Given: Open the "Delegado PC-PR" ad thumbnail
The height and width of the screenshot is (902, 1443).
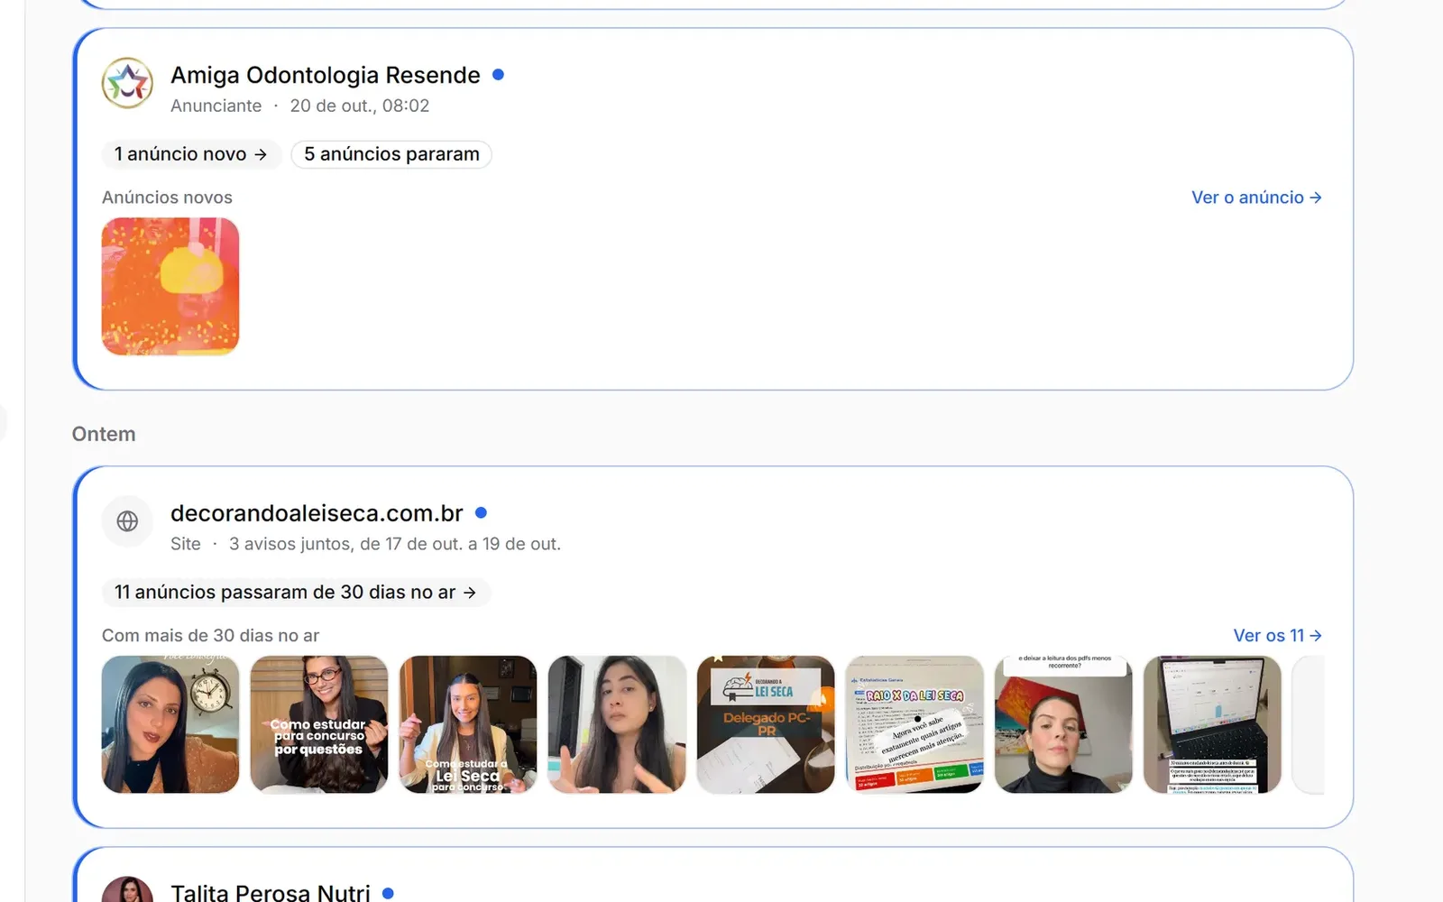Looking at the screenshot, I should pyautogui.click(x=766, y=724).
